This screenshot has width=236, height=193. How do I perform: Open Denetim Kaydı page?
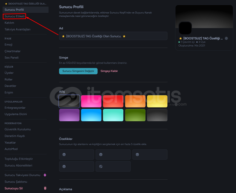(x=15, y=136)
